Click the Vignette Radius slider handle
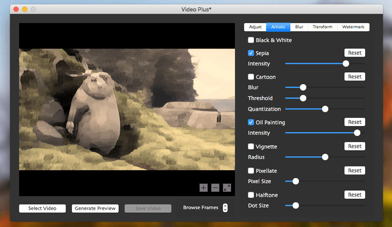The width and height of the screenshot is (392, 227). [x=325, y=157]
